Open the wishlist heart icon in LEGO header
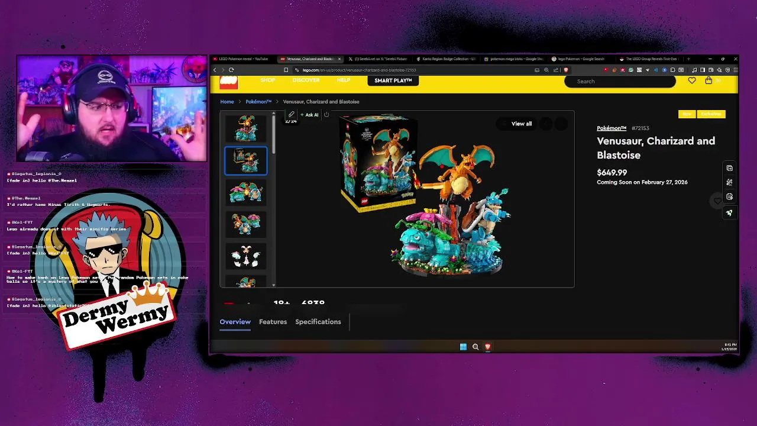Viewport: 757px width, 426px height. [x=692, y=80]
